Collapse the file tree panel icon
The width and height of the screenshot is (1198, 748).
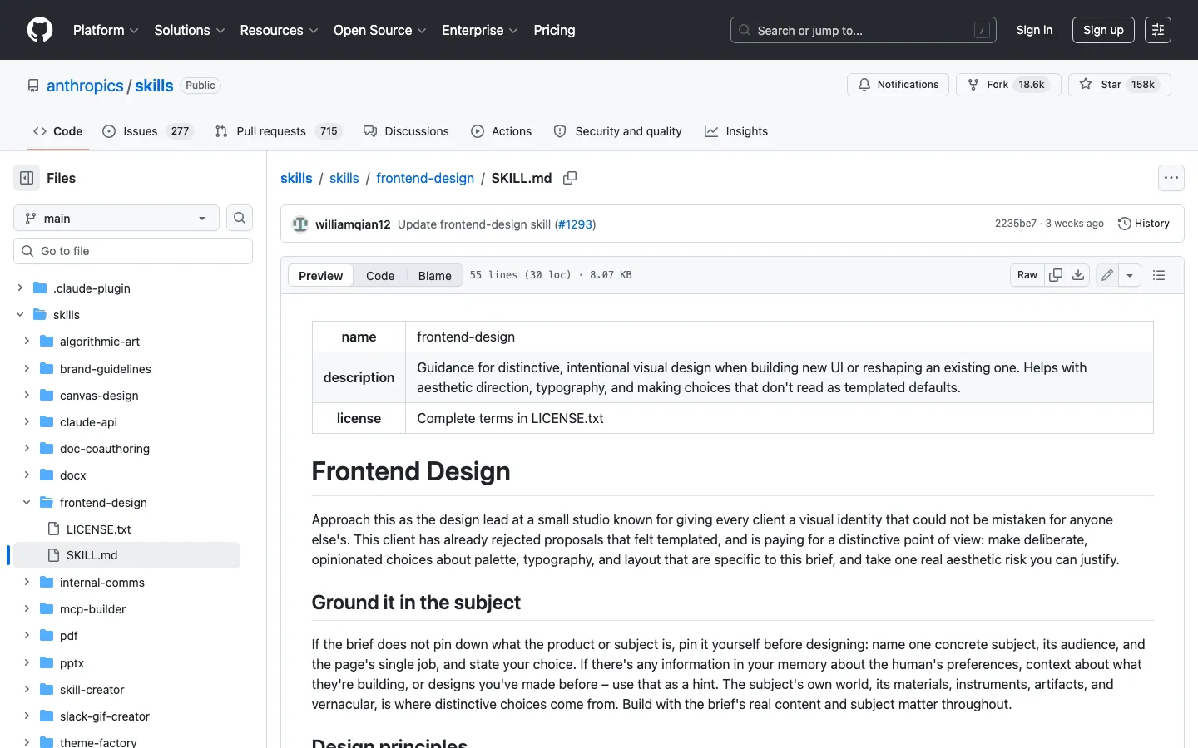(27, 178)
